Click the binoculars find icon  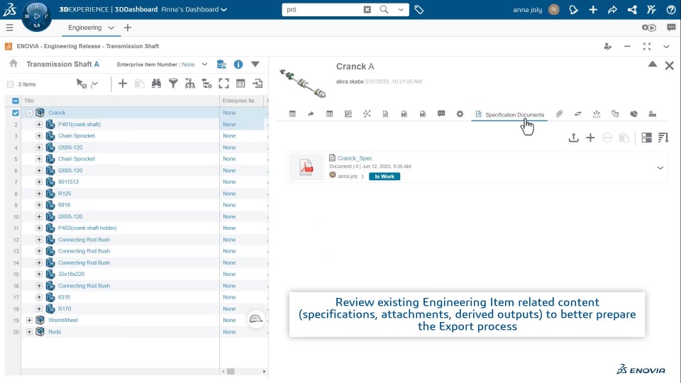pyautogui.click(x=156, y=84)
